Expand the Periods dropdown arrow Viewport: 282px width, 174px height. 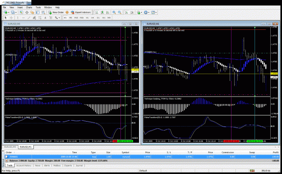(x=149, y=13)
